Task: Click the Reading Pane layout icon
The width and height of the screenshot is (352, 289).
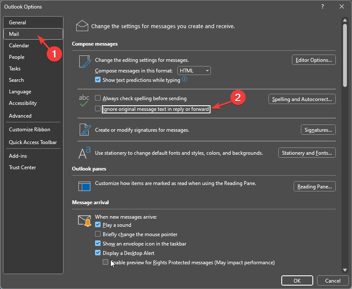Action: pyautogui.click(x=84, y=186)
